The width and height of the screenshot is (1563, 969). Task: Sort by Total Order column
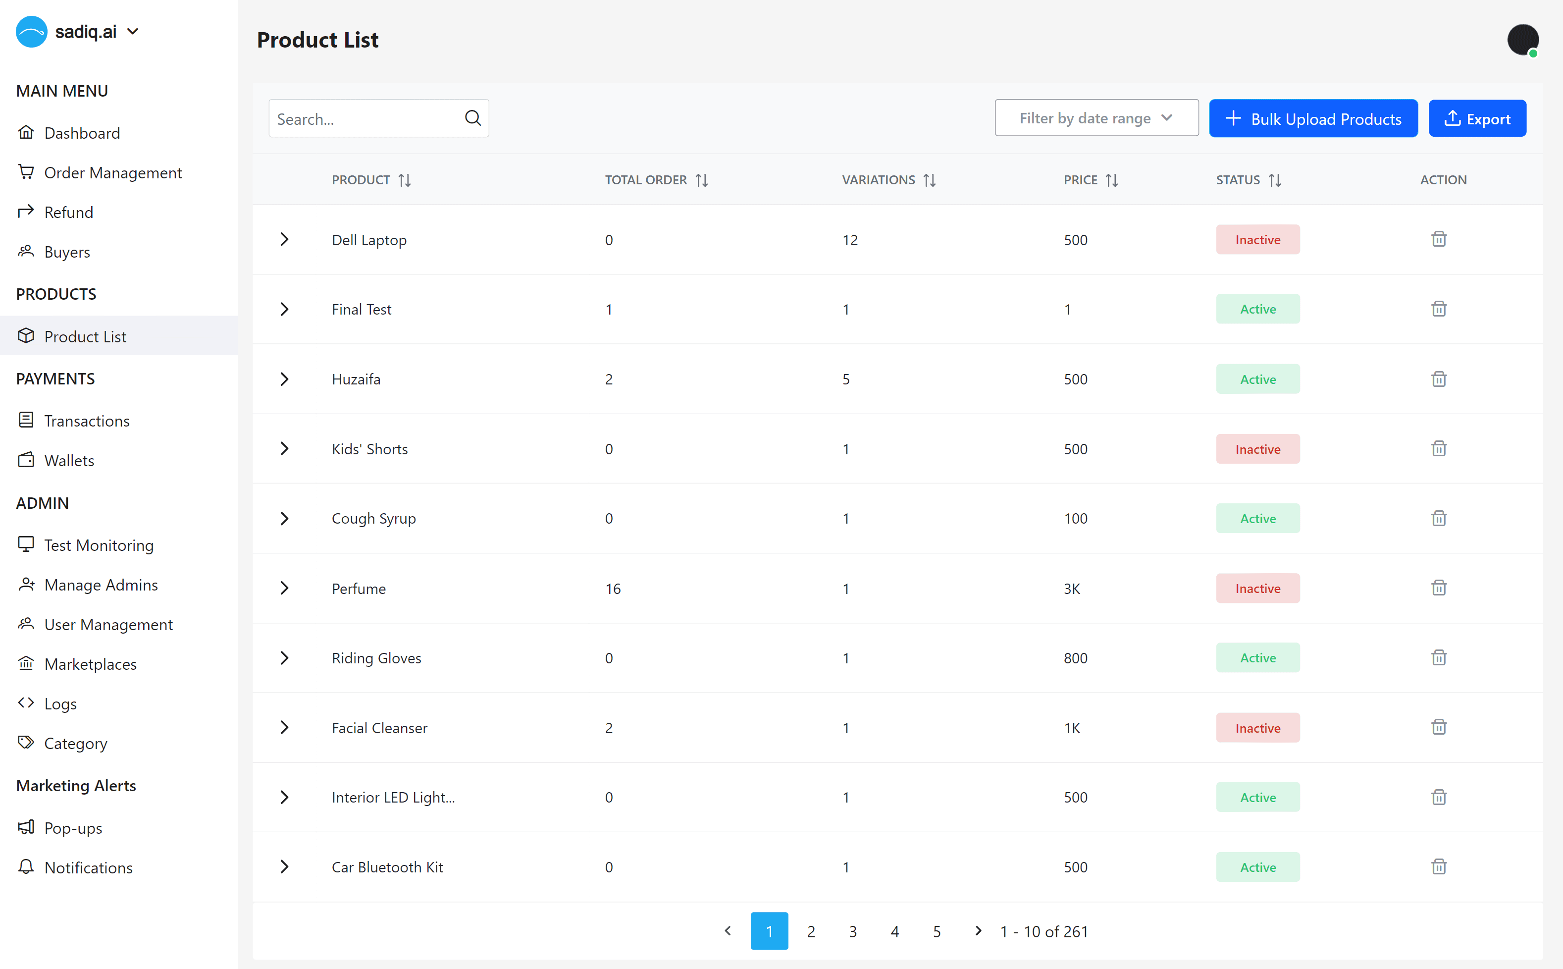[701, 180]
